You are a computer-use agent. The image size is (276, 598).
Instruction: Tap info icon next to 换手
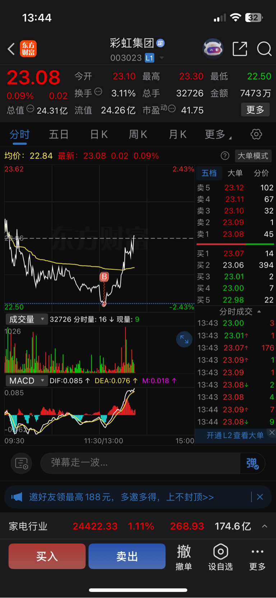pyautogui.click(x=98, y=92)
